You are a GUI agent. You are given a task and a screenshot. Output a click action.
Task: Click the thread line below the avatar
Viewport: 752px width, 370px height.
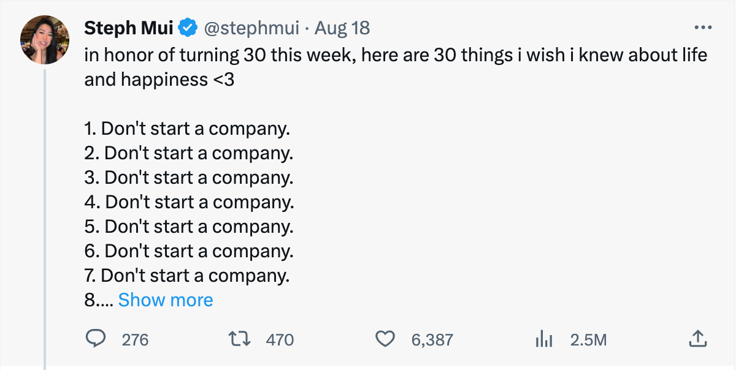click(x=45, y=214)
